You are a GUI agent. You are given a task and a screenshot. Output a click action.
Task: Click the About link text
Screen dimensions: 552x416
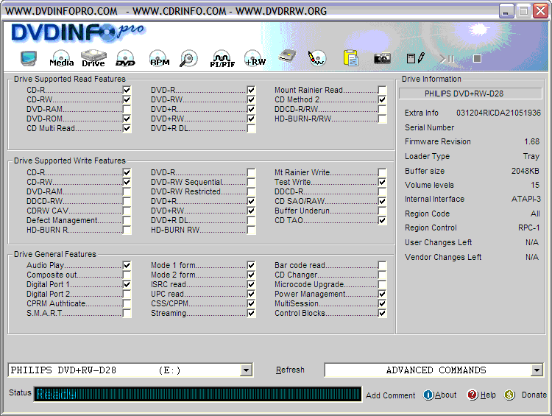(x=446, y=395)
